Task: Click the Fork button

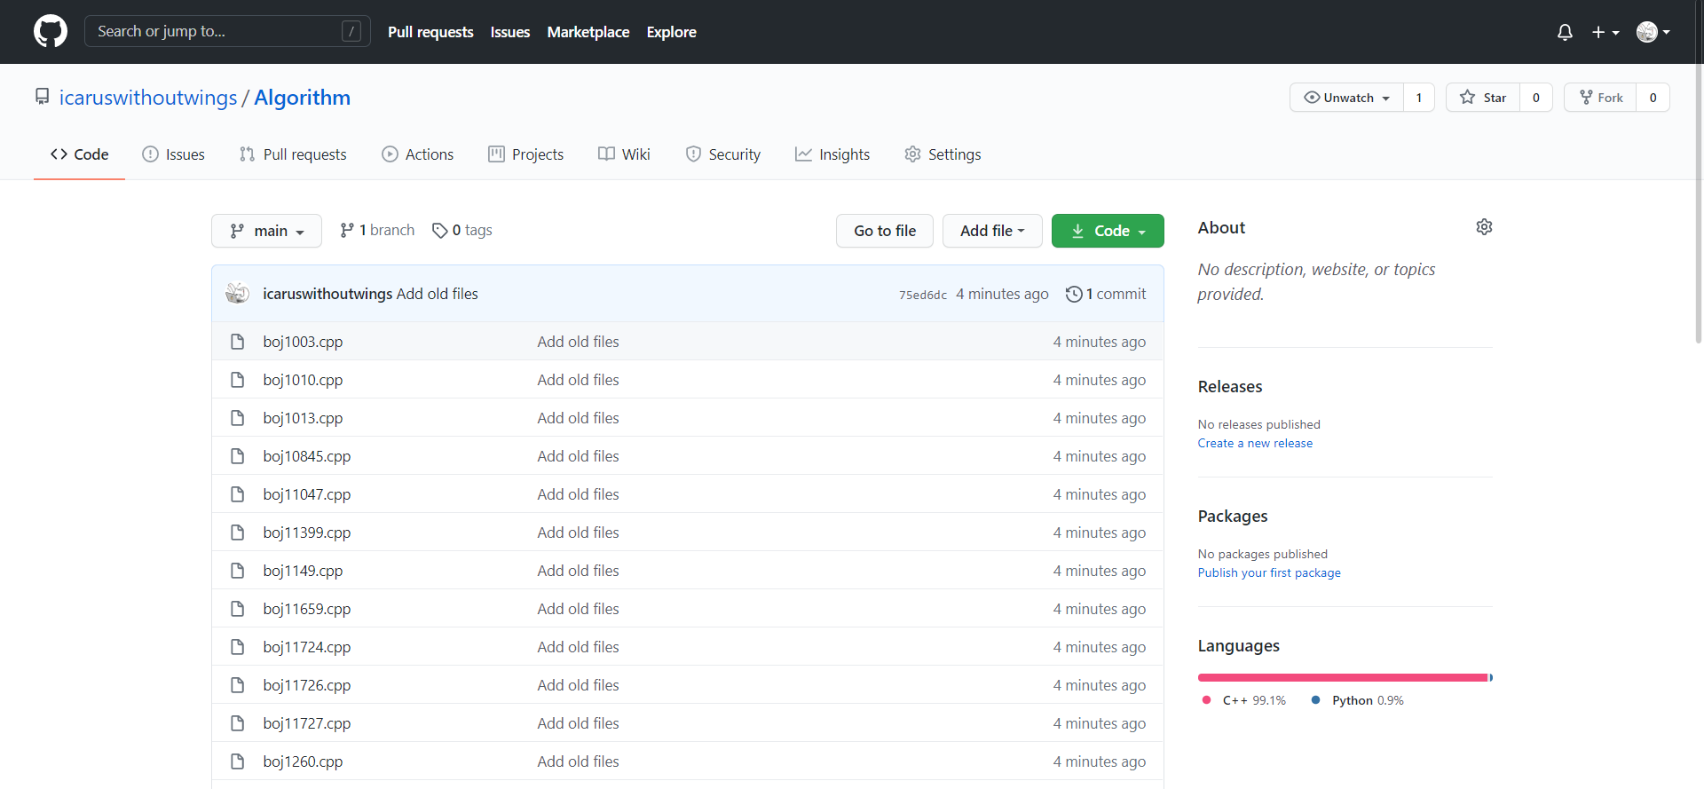Action: click(1600, 98)
